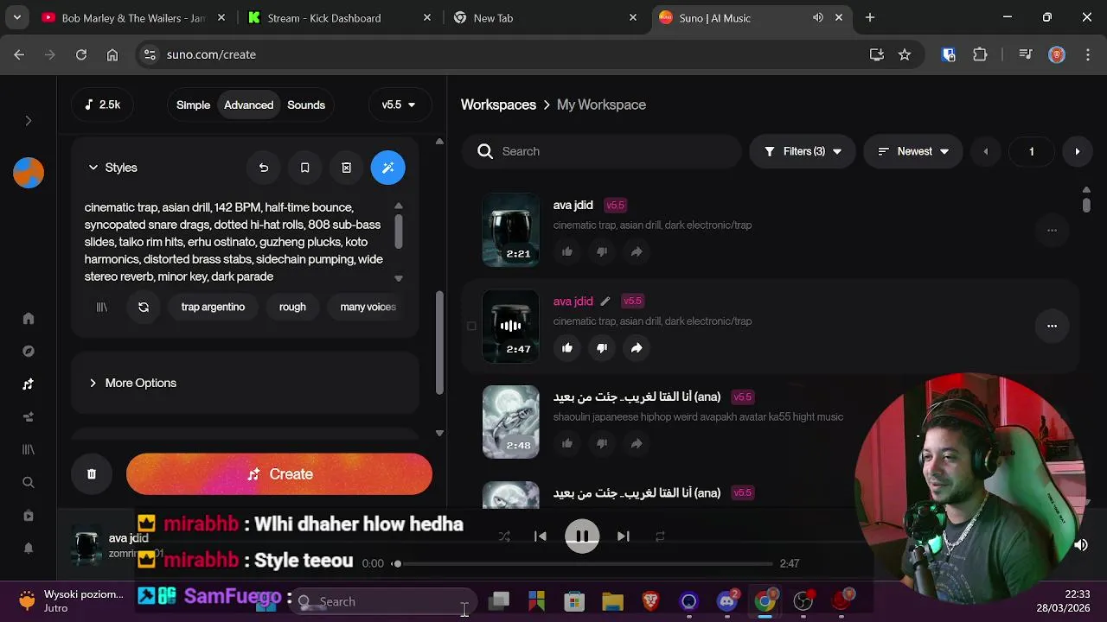Collapse the Styles section
1107x622 pixels.
pos(112,168)
